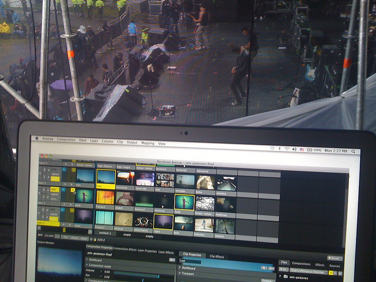Switch to the Sources tab
The width and height of the screenshot is (376, 282).
click(x=335, y=266)
